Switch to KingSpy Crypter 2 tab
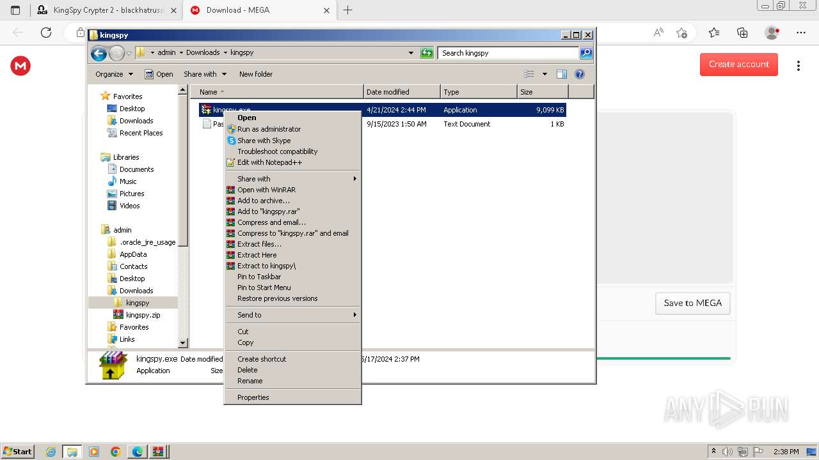Viewport: 819px width, 460px height. coord(106,10)
